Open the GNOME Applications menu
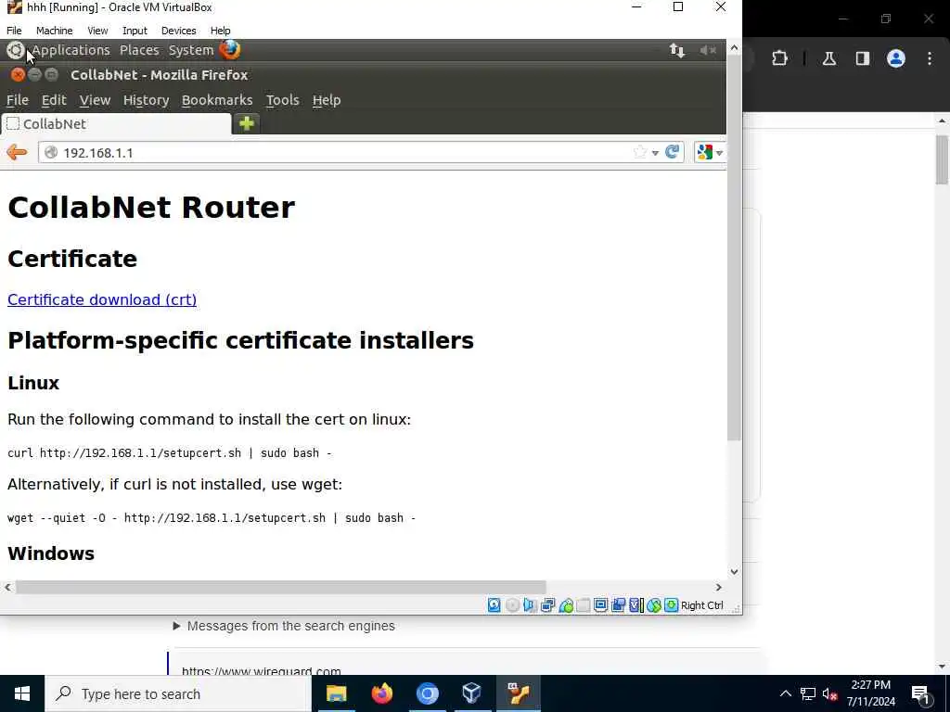This screenshot has width=950, height=712. (71, 50)
